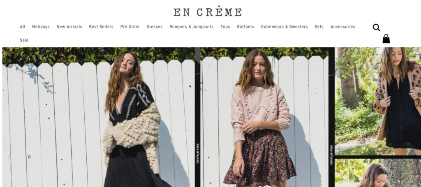This screenshot has height=187, width=421.
Task: Select the Tops menu item
Action: 225,27
